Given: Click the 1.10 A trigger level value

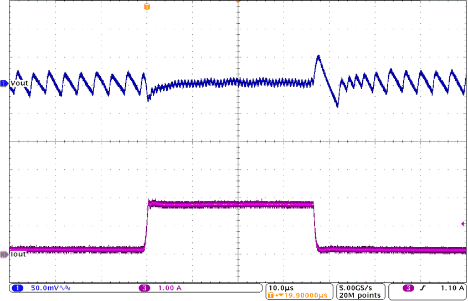Looking at the screenshot, I should coord(452,288).
